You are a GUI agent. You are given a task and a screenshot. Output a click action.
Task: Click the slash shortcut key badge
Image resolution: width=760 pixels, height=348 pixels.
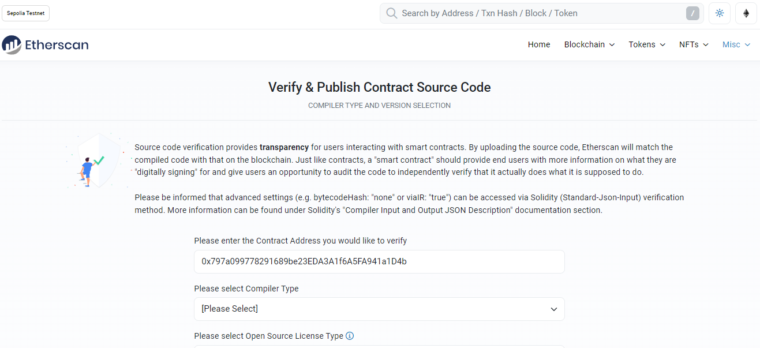coord(692,13)
